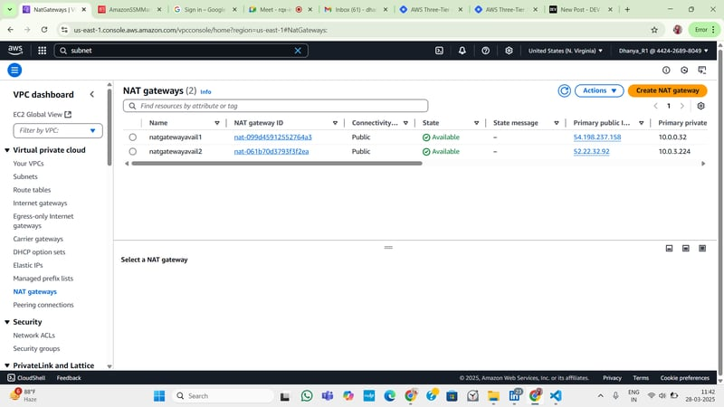Click the Feedback link in footer

tap(69, 378)
